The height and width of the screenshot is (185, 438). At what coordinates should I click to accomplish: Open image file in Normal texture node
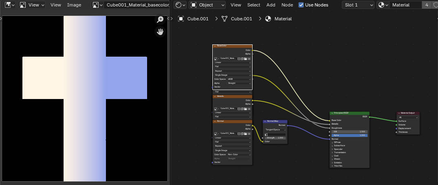[x=246, y=134]
